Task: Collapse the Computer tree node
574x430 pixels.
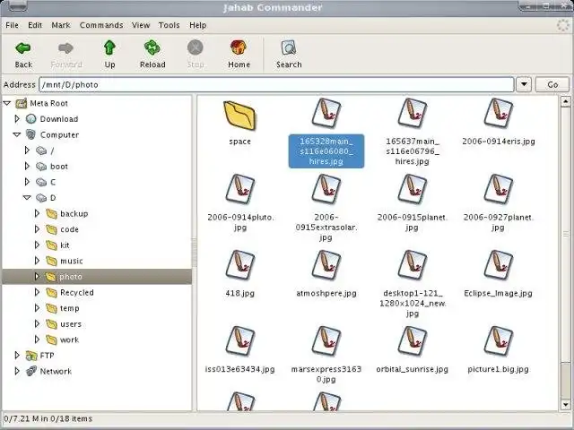Action: click(17, 134)
